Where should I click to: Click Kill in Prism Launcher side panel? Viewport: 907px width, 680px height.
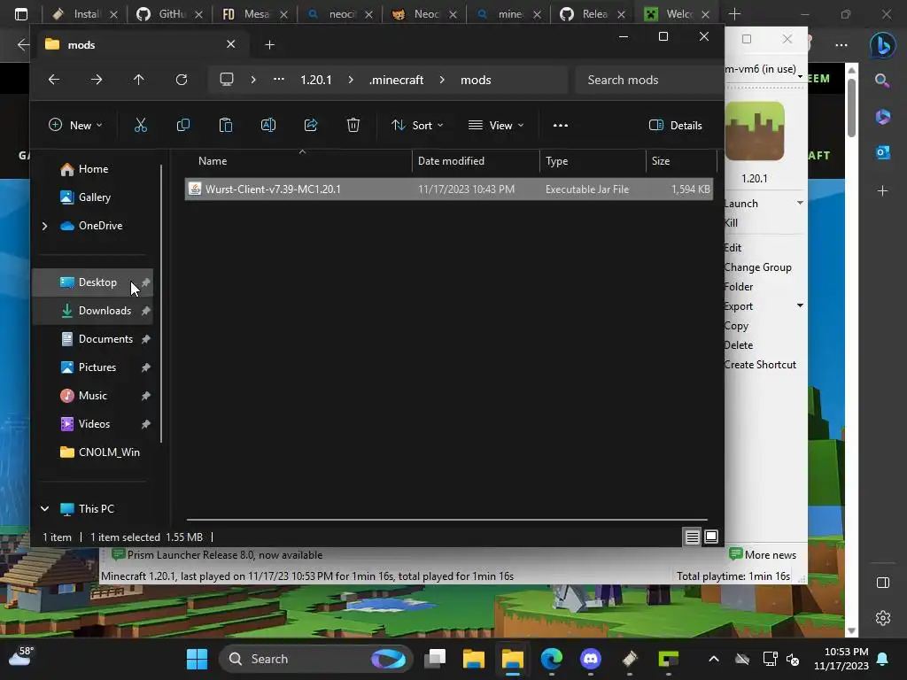(x=731, y=222)
